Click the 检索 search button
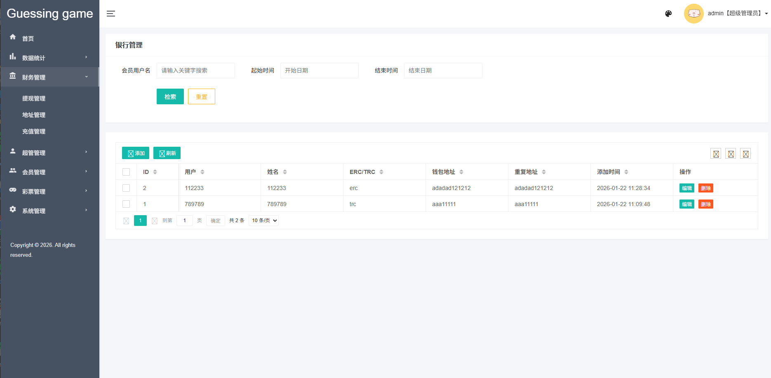Screen dimensions: 771x378 (x=170, y=96)
